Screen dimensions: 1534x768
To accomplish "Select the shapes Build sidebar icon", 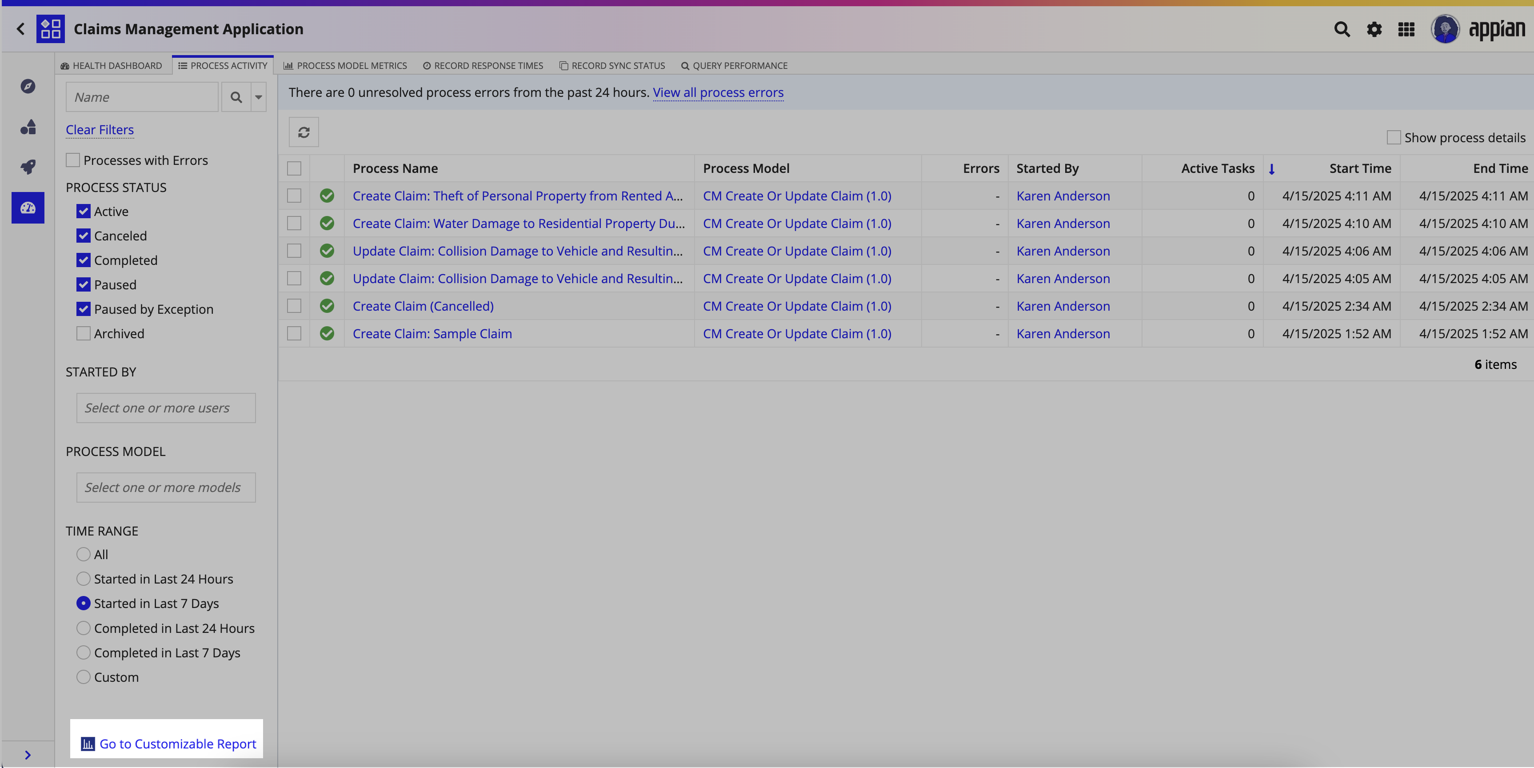I will coord(28,127).
